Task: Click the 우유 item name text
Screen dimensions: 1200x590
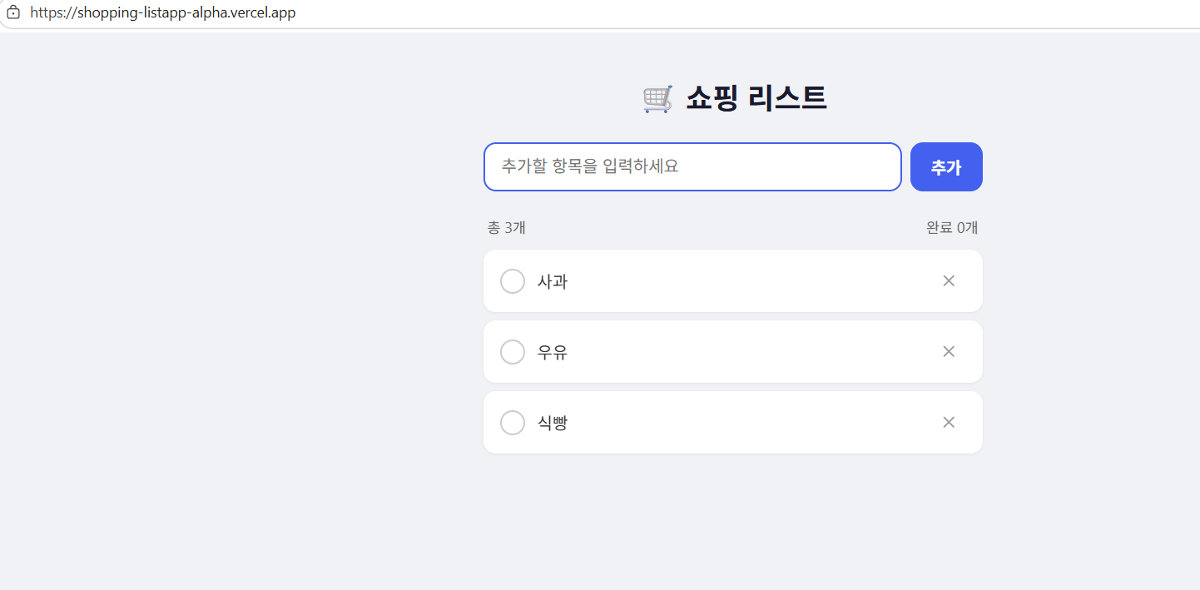Action: click(x=553, y=352)
